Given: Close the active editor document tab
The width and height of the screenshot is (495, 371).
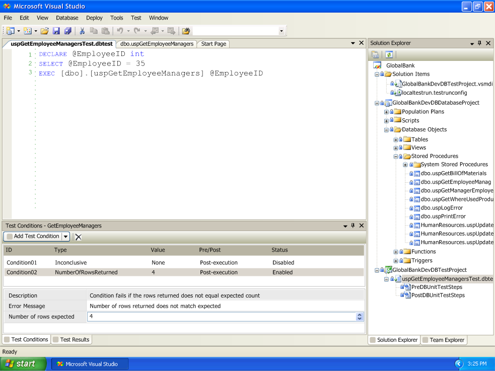Looking at the screenshot, I should tap(362, 43).
